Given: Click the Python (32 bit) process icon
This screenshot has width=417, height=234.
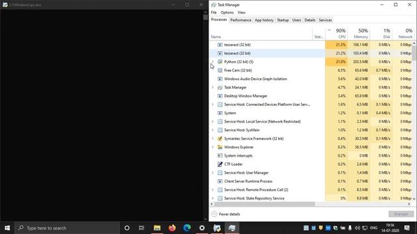Looking at the screenshot, I should click(220, 62).
